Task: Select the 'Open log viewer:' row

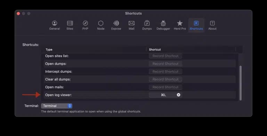Action: tap(140, 95)
